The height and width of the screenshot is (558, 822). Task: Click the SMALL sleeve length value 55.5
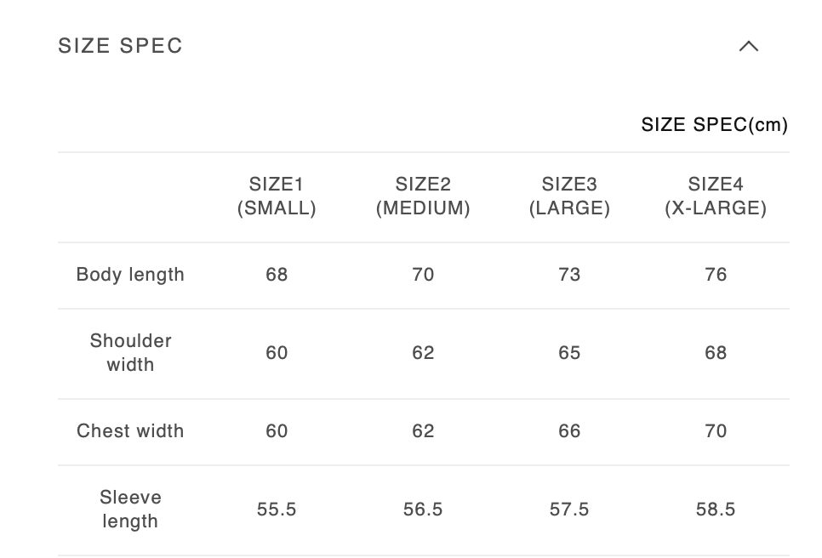(x=277, y=510)
